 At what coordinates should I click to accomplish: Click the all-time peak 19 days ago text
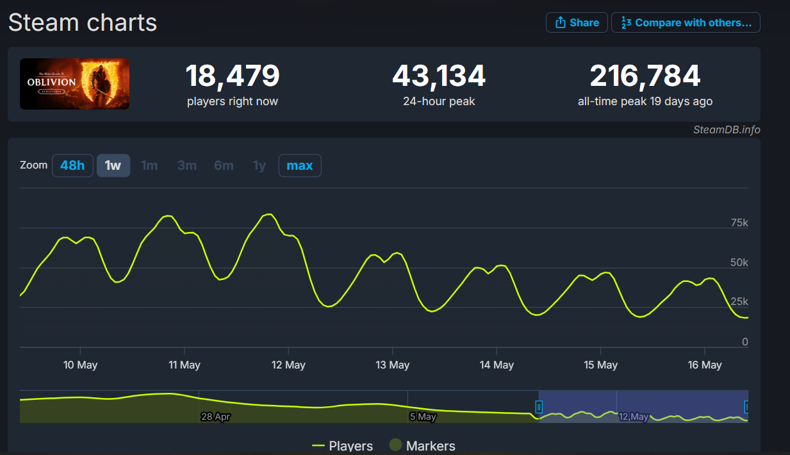(x=645, y=101)
